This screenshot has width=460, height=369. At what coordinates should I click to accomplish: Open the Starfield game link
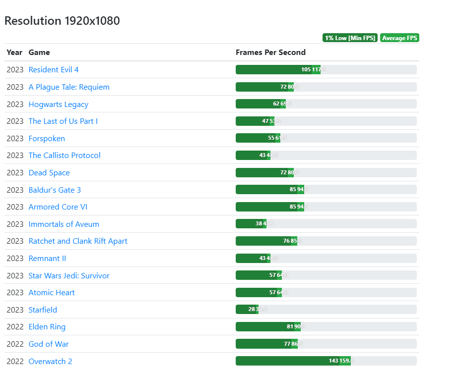pyautogui.click(x=43, y=310)
